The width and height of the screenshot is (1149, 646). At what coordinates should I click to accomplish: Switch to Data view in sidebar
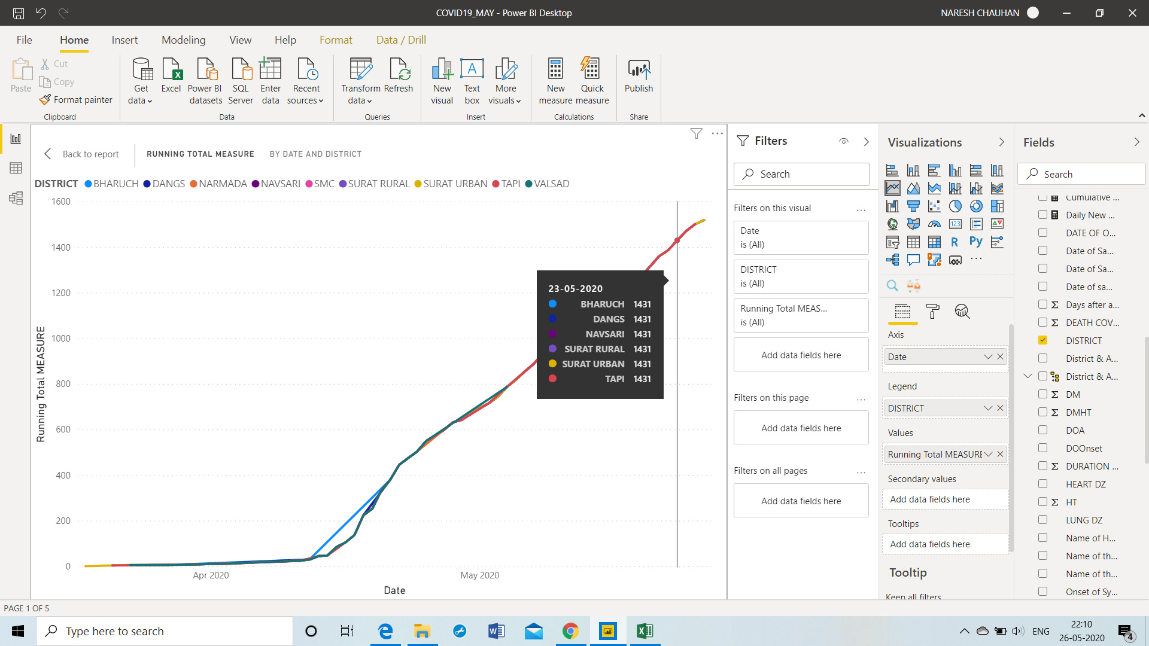[16, 168]
